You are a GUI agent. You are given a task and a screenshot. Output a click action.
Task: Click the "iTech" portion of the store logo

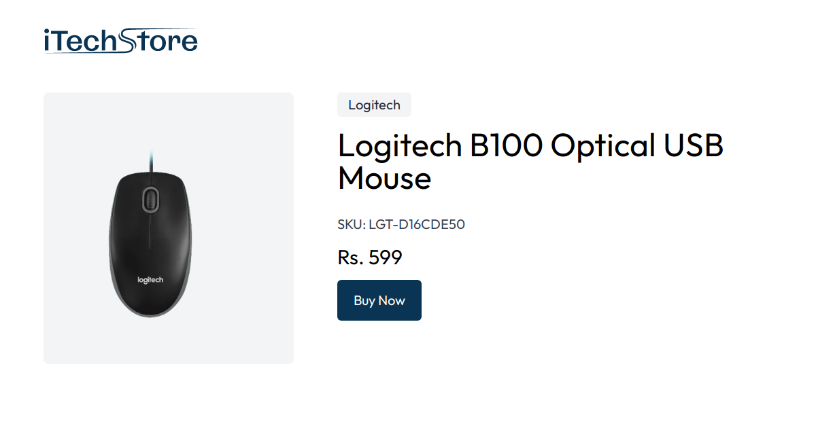(81, 41)
